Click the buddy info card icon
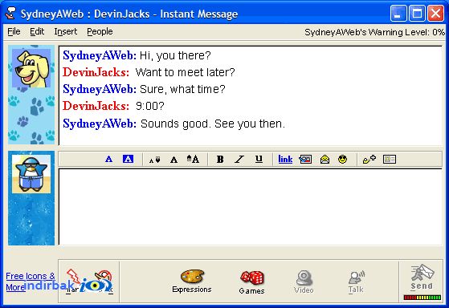This screenshot has width=449, height=308. coord(390,159)
